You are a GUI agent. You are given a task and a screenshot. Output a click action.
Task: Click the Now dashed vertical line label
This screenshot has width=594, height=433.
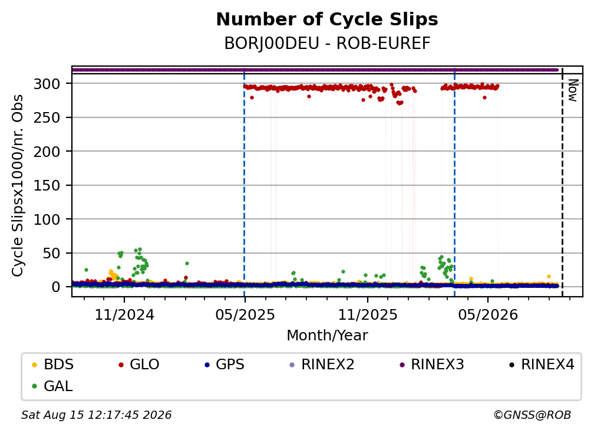[573, 90]
